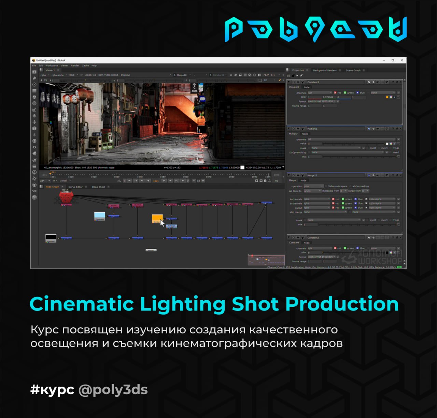Enable inject checkbox in Multiply1 mask row

coord(367,148)
